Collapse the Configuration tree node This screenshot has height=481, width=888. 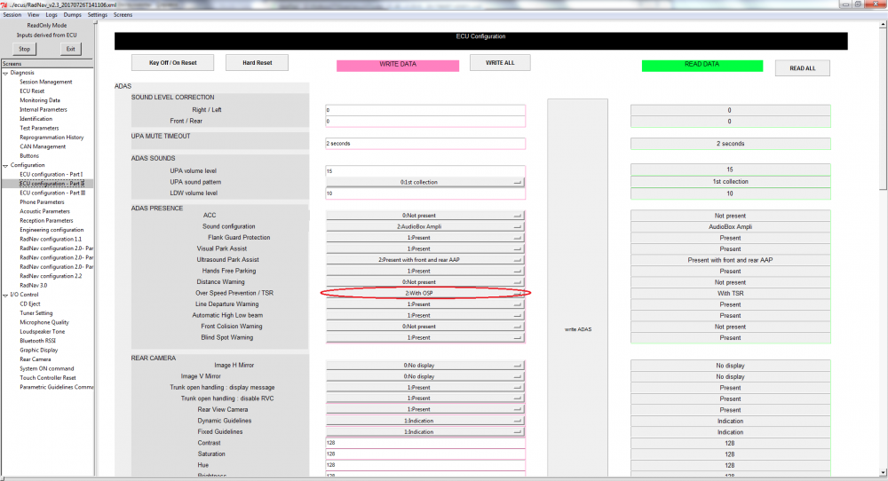coord(5,166)
